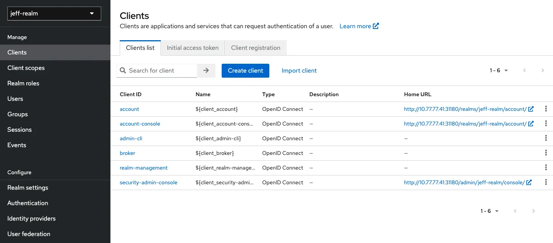
Task: Click the search arrow submit button
Action: click(x=206, y=70)
